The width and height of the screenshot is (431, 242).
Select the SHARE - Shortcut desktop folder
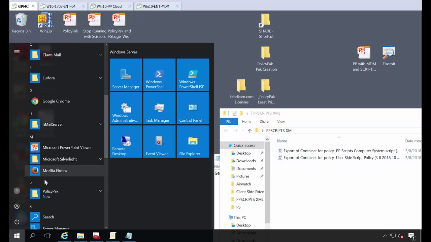[x=266, y=26]
